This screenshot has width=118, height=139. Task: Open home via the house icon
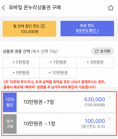tap(111, 8)
